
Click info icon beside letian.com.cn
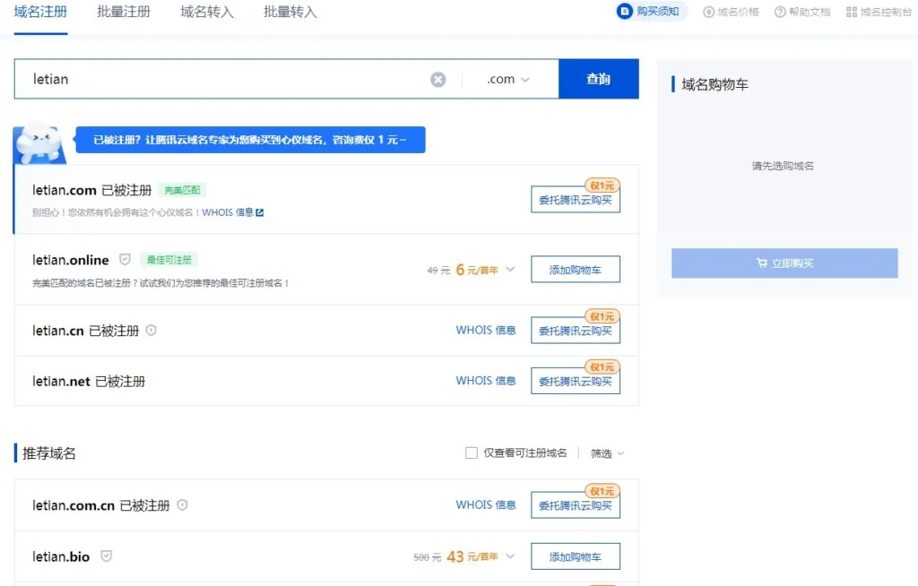click(x=182, y=504)
